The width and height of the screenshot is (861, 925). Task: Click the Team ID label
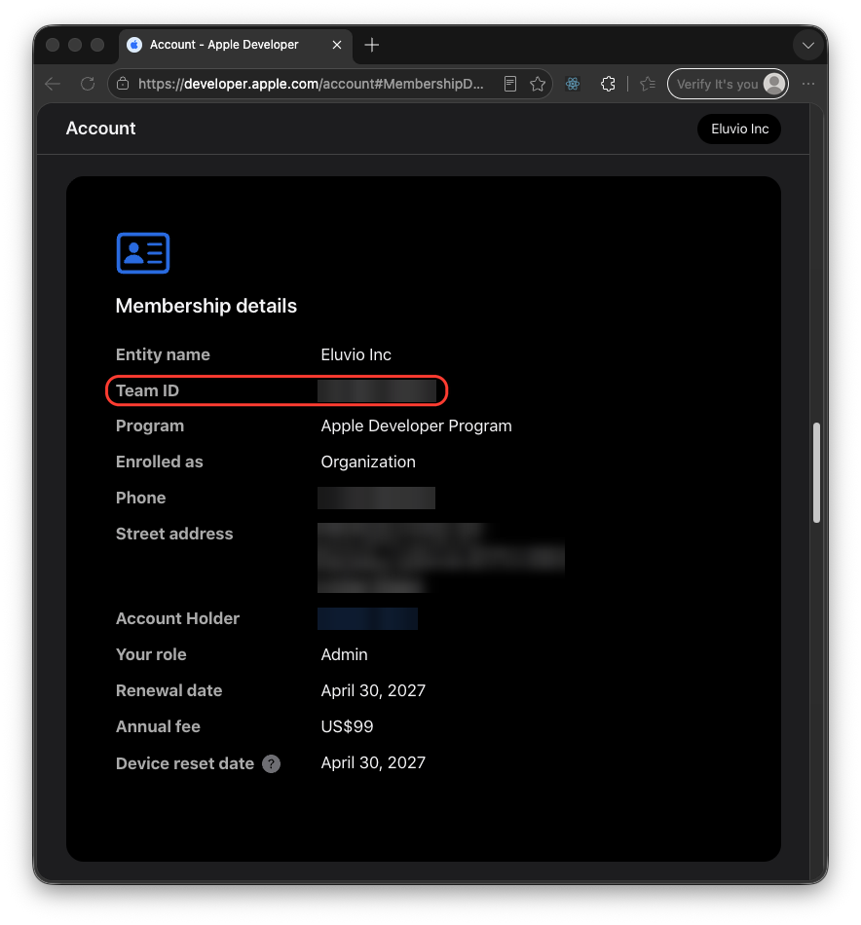tap(147, 390)
